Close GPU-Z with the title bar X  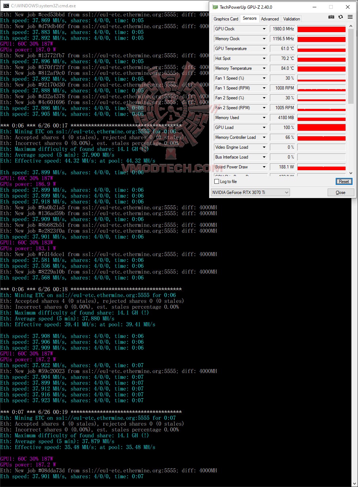click(348, 7)
